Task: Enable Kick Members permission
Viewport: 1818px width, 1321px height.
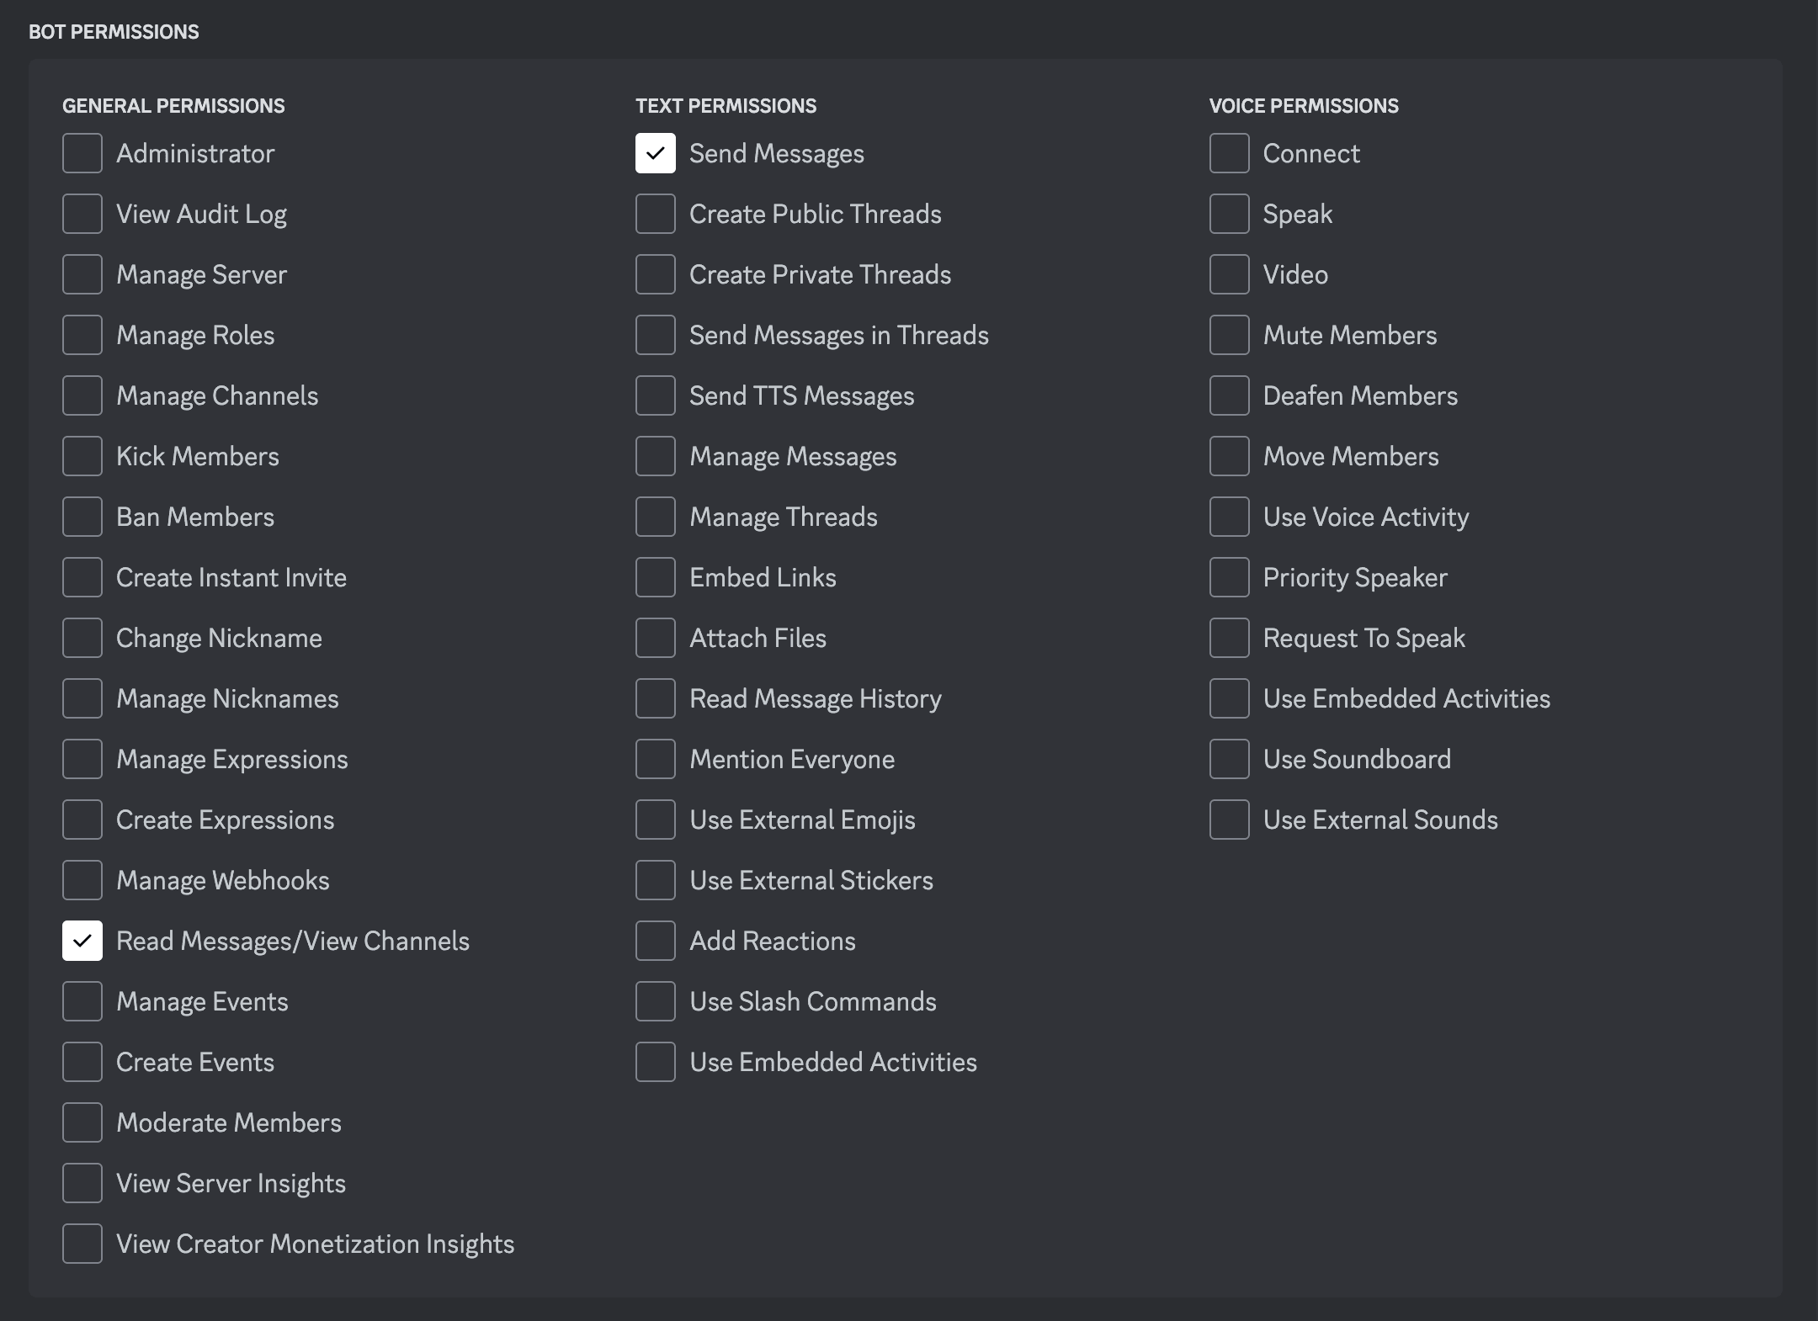Action: click(x=82, y=456)
